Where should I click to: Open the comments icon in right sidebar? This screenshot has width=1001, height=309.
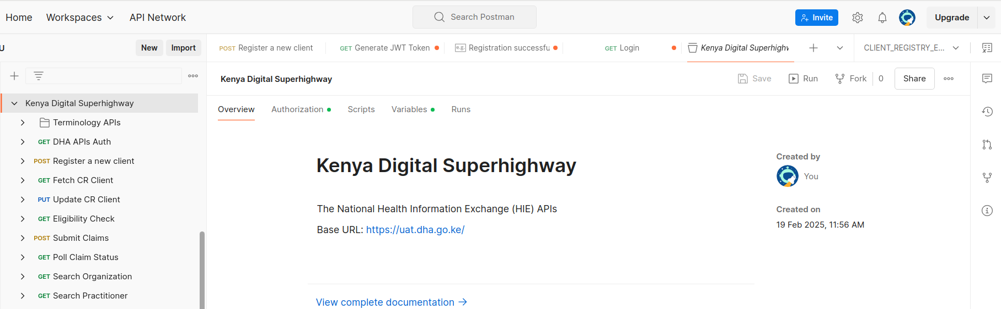click(x=987, y=79)
